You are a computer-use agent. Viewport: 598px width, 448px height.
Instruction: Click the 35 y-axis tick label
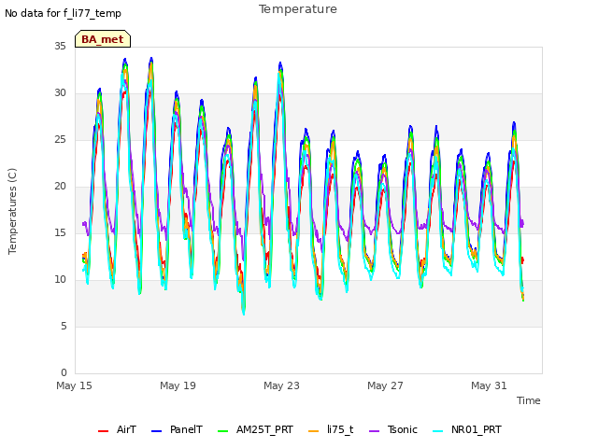click(60, 47)
